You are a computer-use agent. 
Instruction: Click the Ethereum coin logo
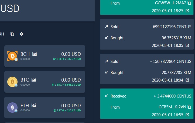click(x=12, y=108)
